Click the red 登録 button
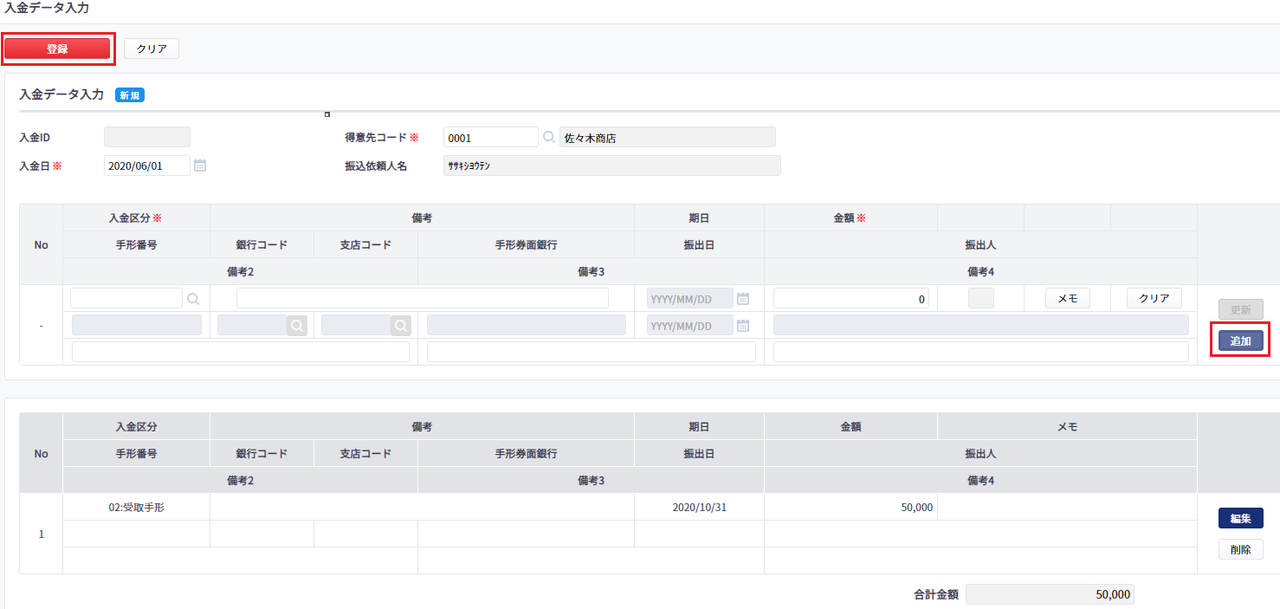This screenshot has width=1280, height=609. tap(57, 49)
